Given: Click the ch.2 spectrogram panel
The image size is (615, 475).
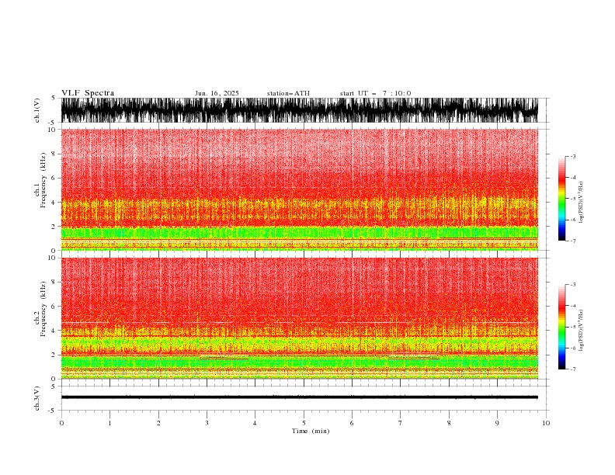Looking at the screenshot, I should pyautogui.click(x=299, y=318).
